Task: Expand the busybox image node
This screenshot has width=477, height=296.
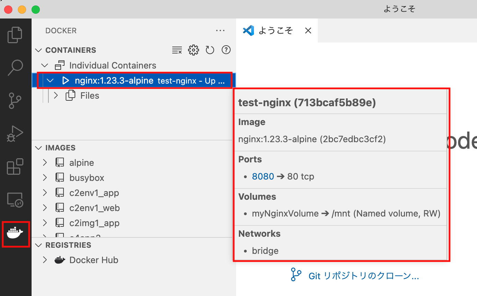Action: tap(45, 177)
